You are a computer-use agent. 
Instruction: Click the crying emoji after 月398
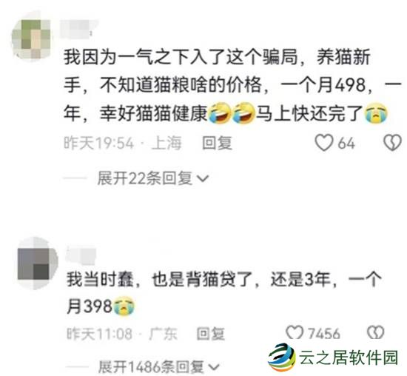(124, 306)
